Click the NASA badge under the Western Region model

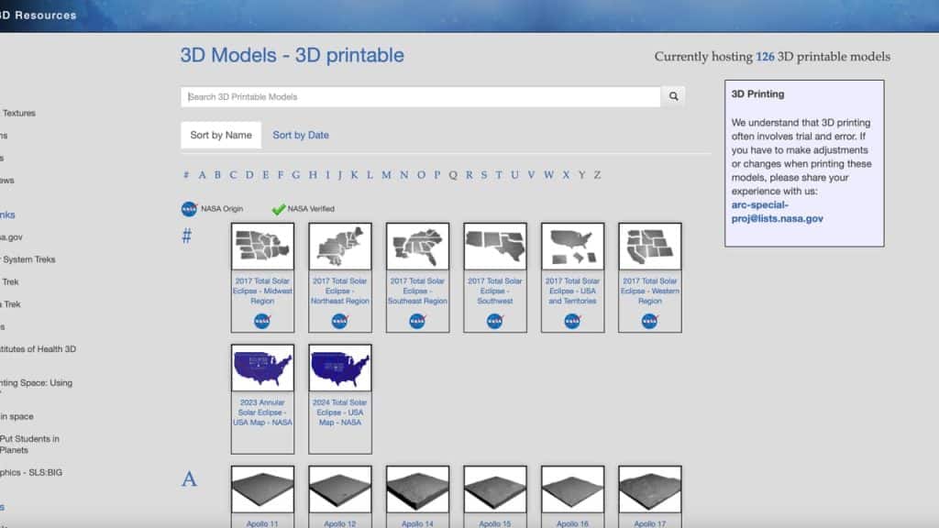[x=649, y=322]
